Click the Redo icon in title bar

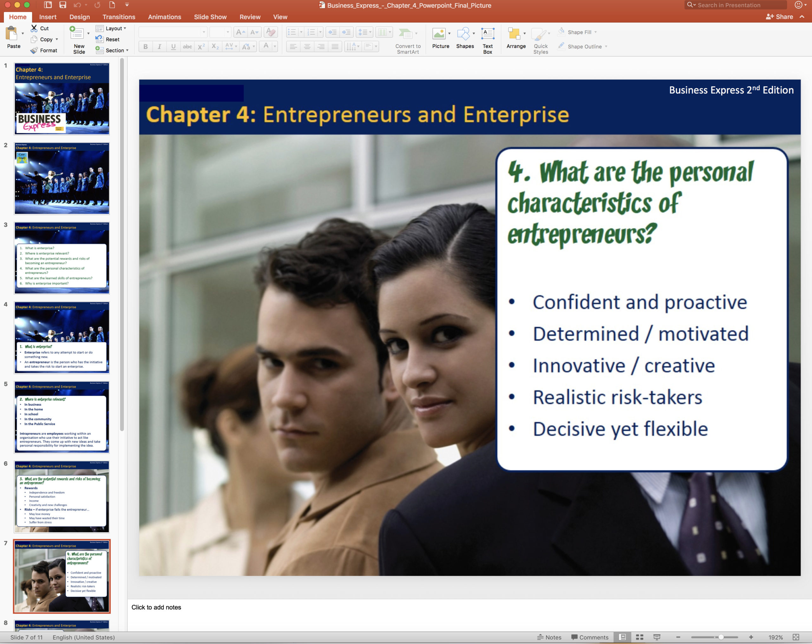click(x=97, y=5)
